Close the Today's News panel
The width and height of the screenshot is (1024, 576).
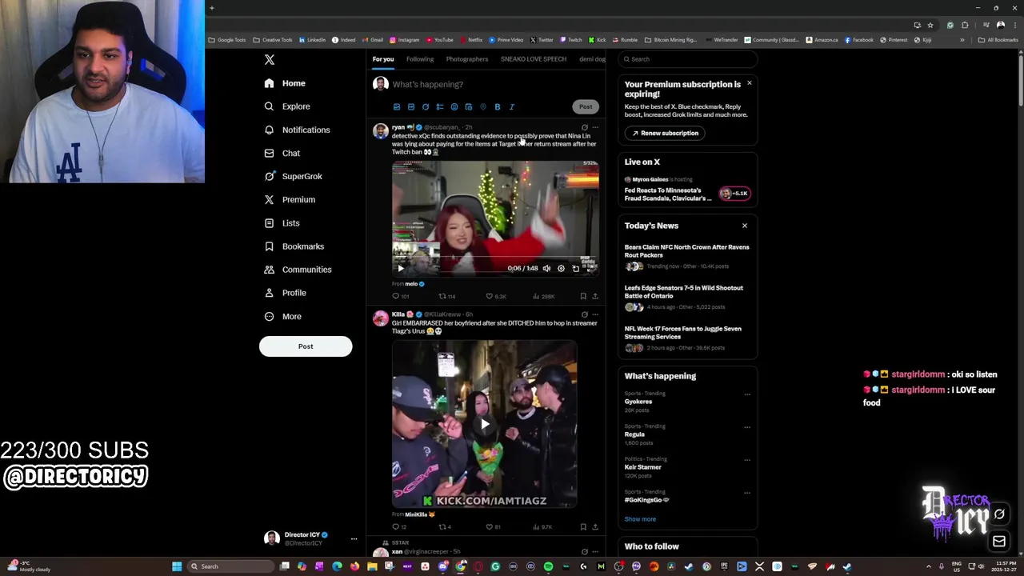(745, 226)
